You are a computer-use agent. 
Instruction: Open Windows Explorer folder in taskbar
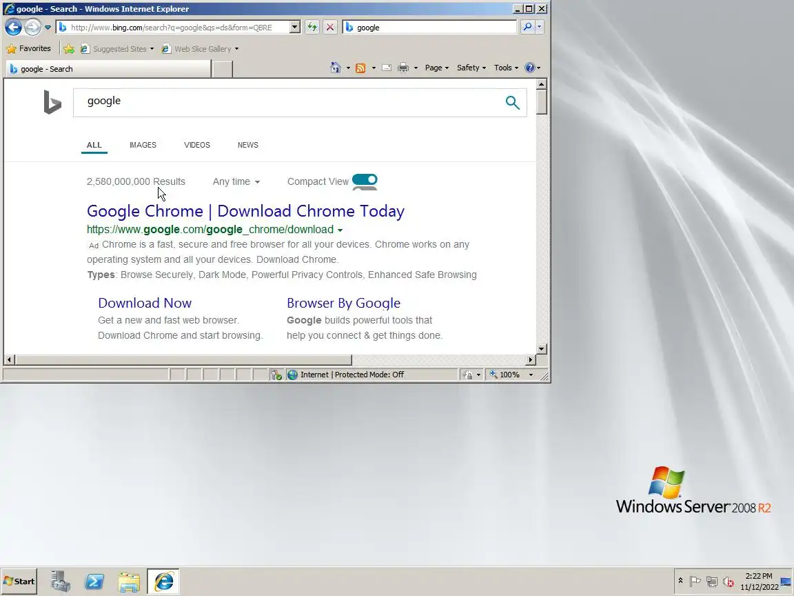[129, 582]
